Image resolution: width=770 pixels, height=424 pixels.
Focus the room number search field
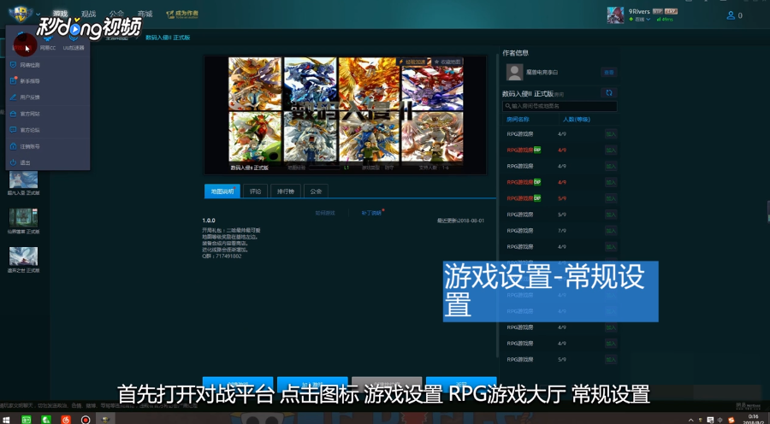pyautogui.click(x=560, y=106)
